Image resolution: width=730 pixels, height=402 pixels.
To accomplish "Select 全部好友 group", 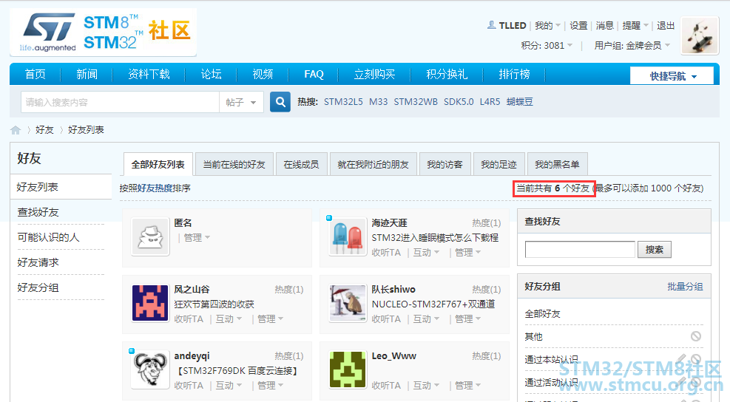I will click(542, 313).
